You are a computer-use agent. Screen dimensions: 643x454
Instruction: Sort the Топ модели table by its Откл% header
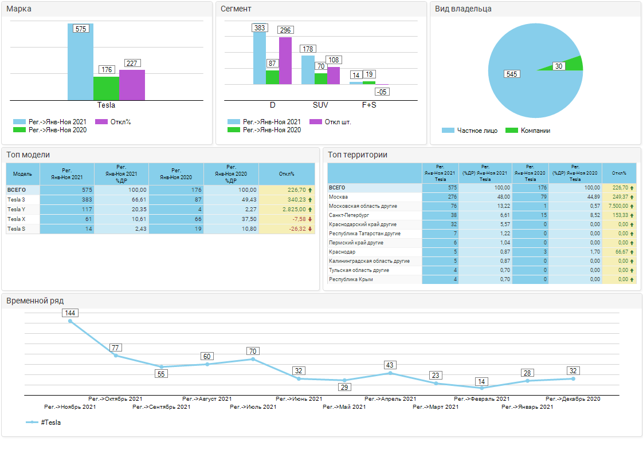(x=287, y=174)
